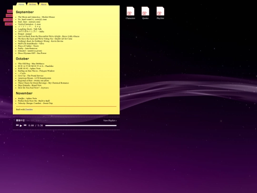Screen dimensions: 257x193
Task: Switch to the Home tab
Action: click(x=21, y=4)
